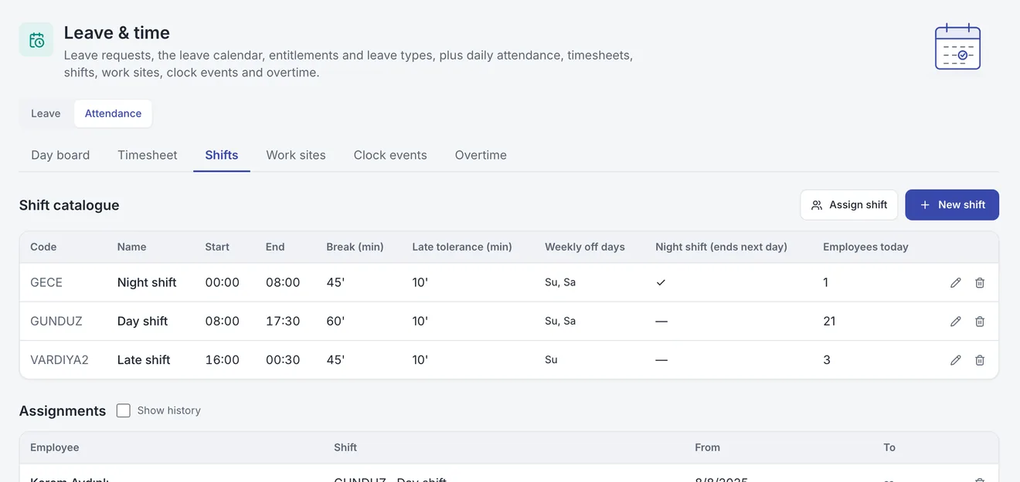Viewport: 1020px width, 482px height.
Task: Click the Code column header
Action: [43, 247]
